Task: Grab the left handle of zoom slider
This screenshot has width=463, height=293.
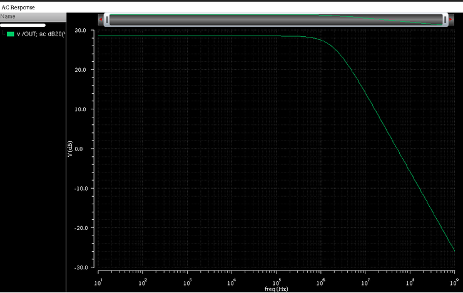Action: click(106, 20)
